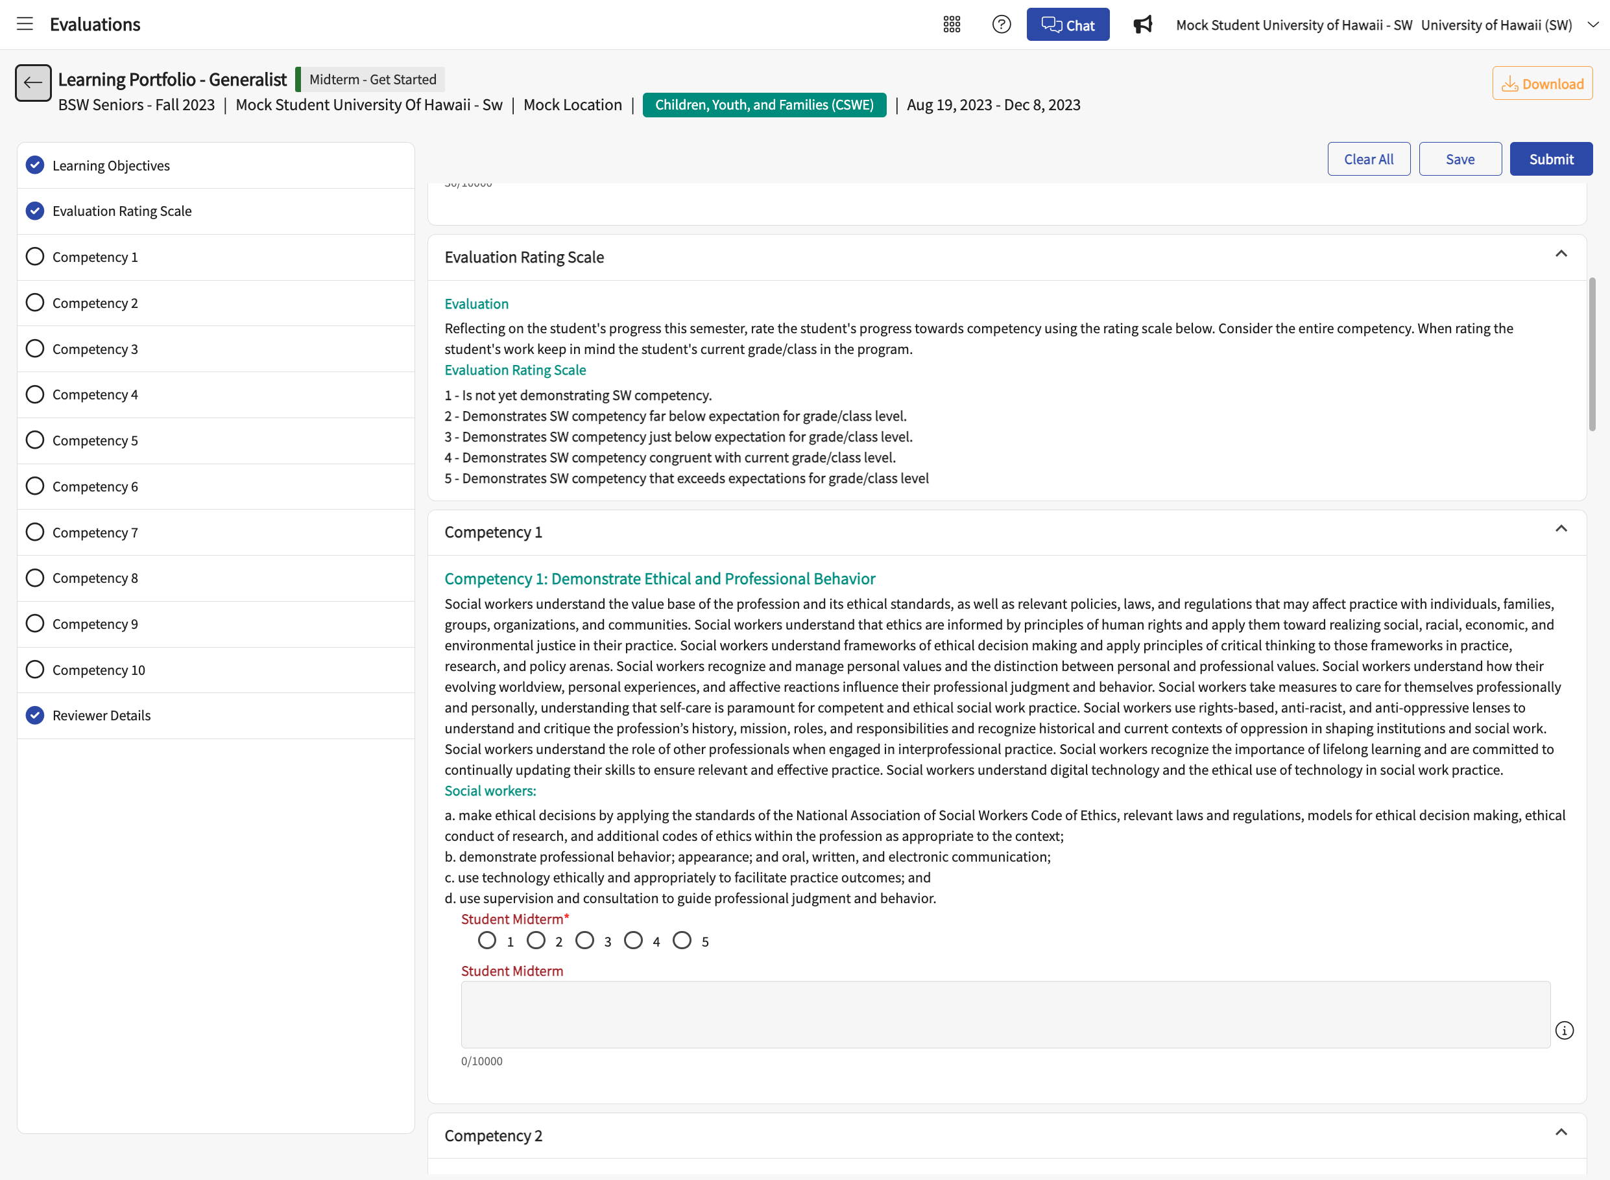Click the 'Social workers:' subheading
This screenshot has width=1610, height=1180.
click(490, 791)
